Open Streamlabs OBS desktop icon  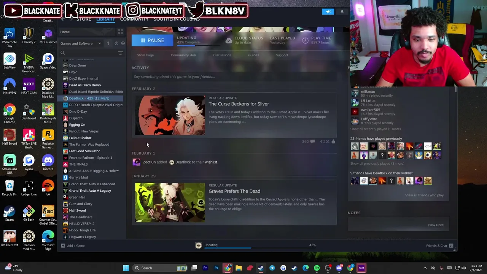10,165
